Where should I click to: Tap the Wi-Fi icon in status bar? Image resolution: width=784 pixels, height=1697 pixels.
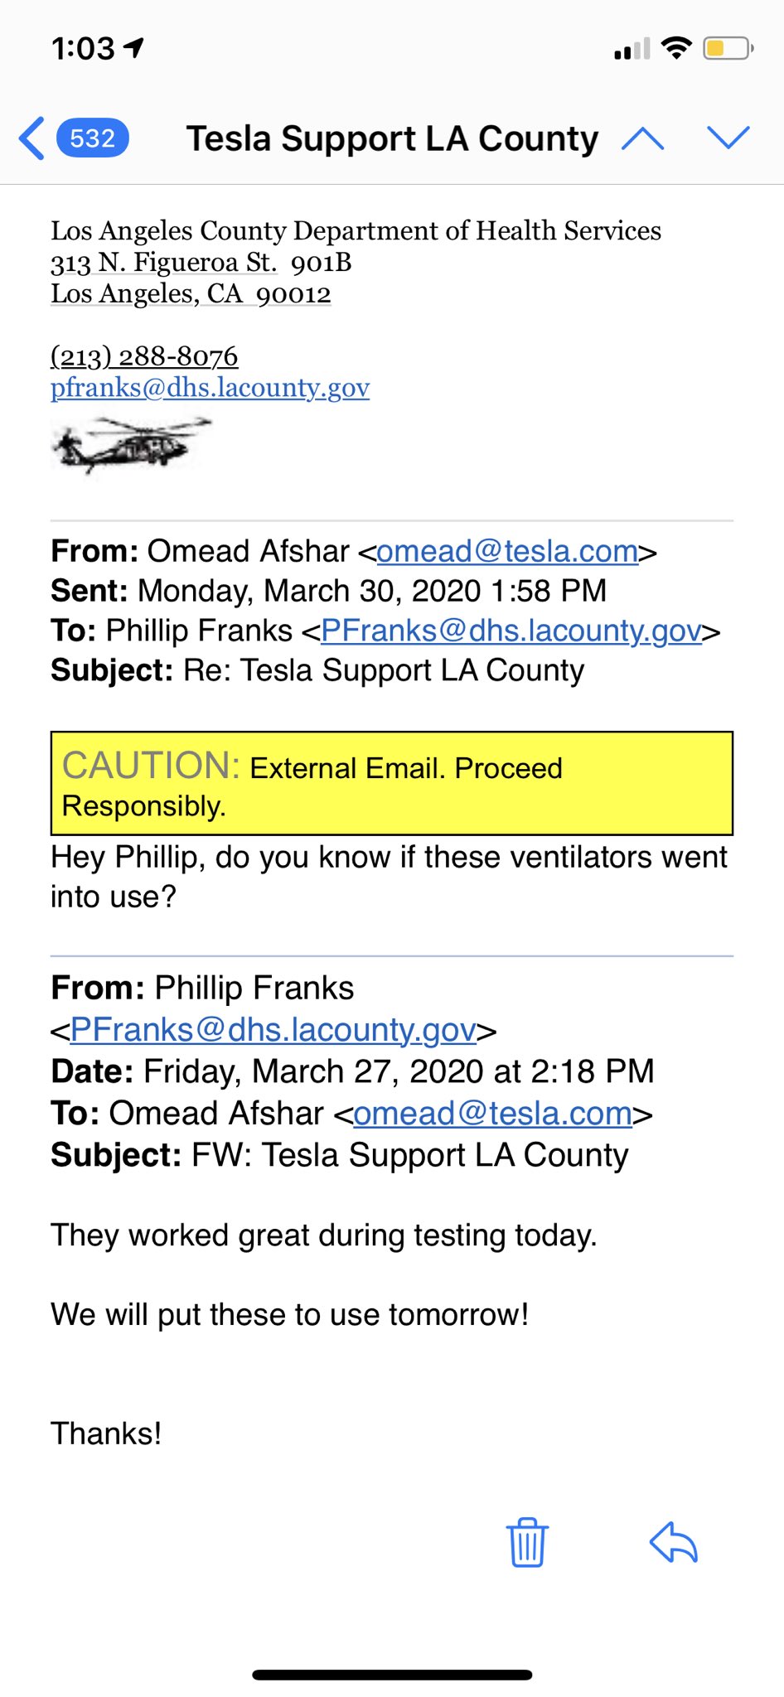tap(676, 49)
